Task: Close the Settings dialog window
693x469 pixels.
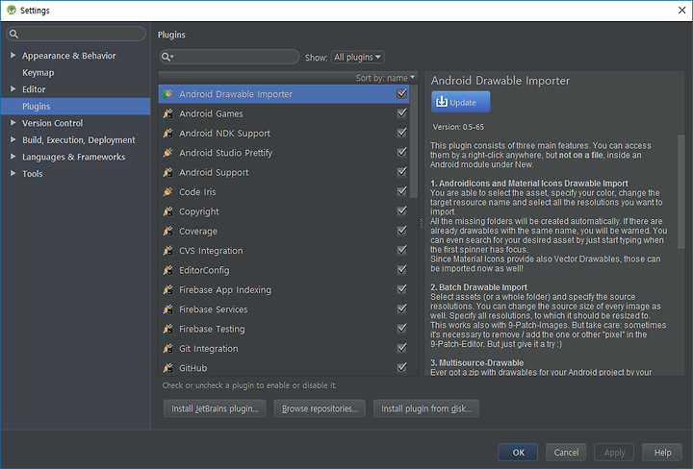Action: coord(681,11)
